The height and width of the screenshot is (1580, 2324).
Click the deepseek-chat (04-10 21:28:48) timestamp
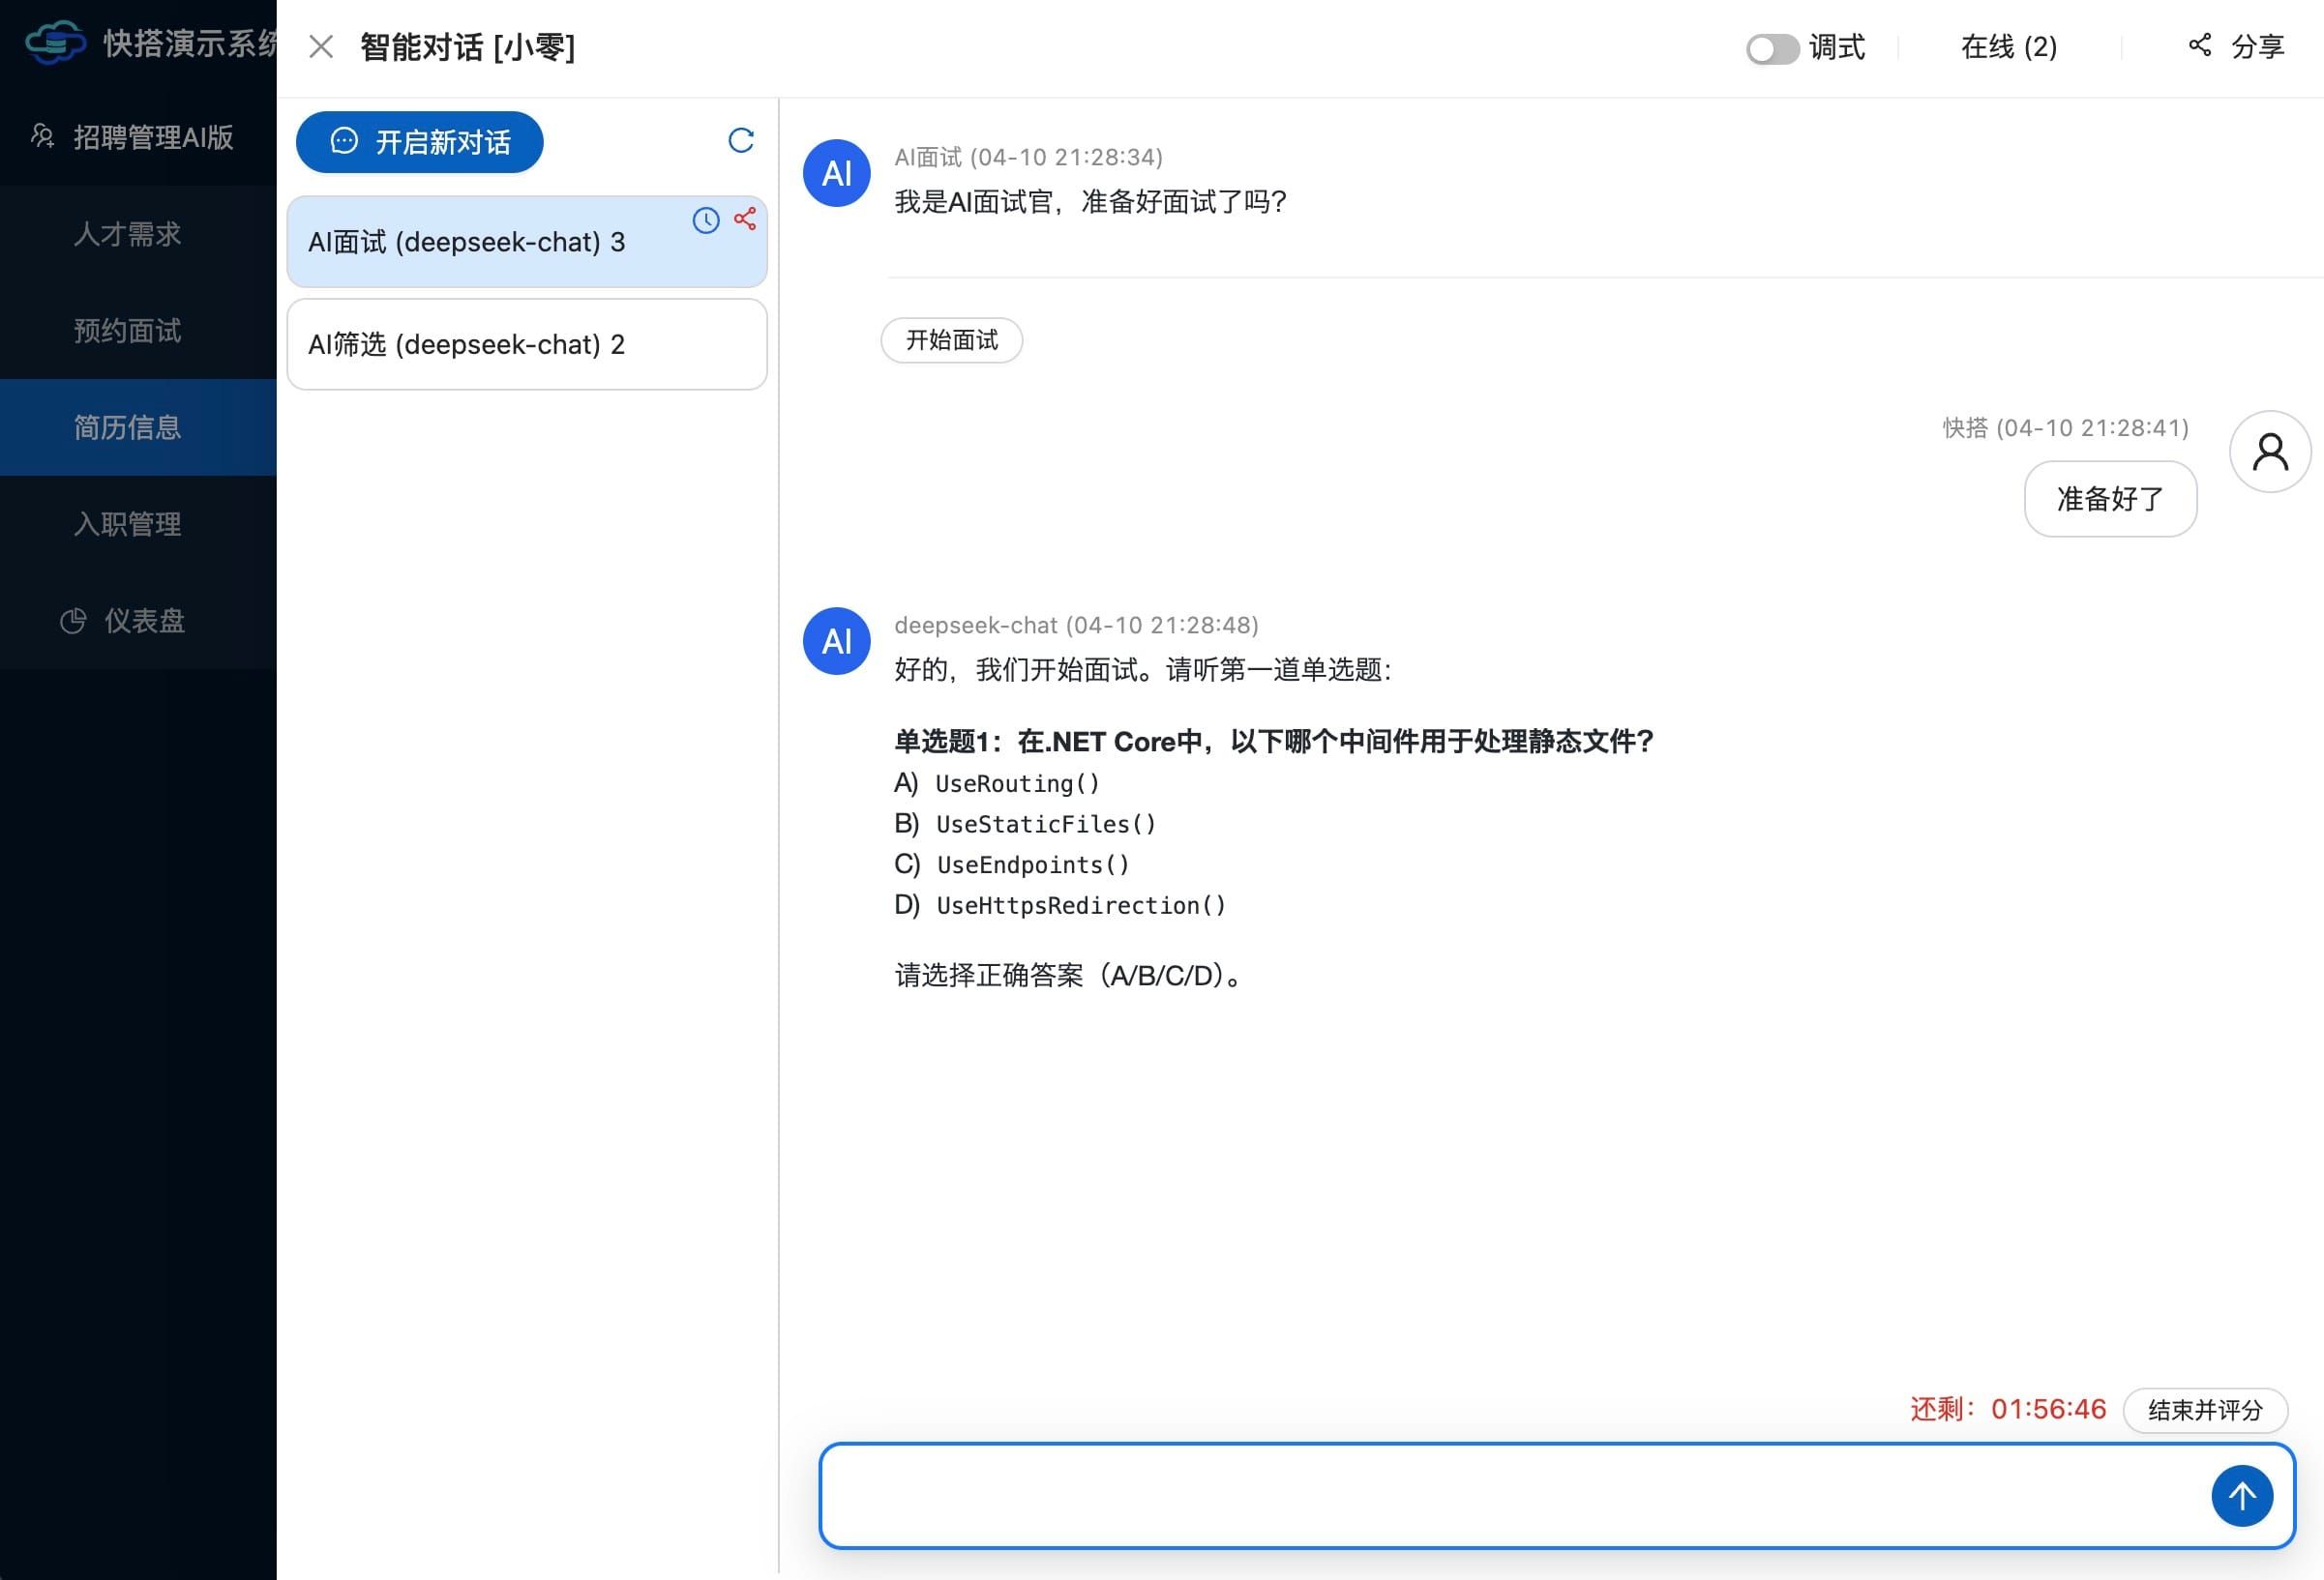[1076, 626]
